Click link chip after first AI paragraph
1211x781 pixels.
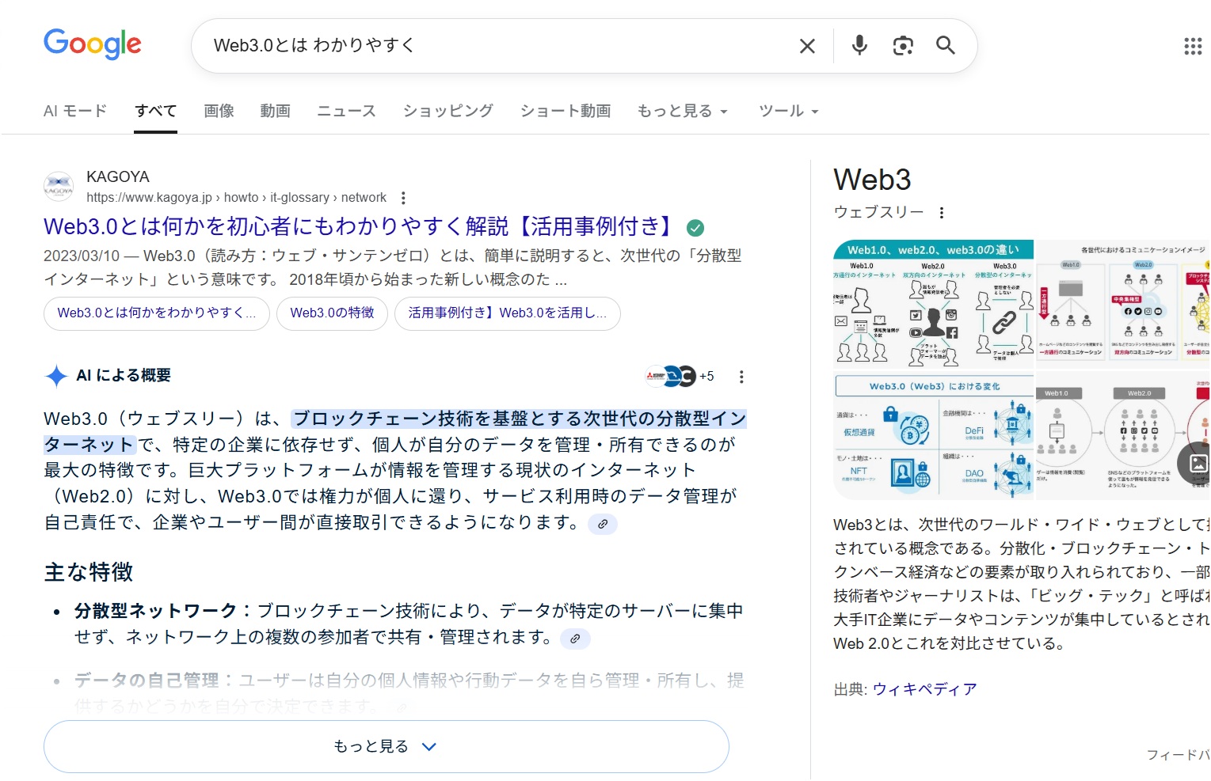(603, 524)
